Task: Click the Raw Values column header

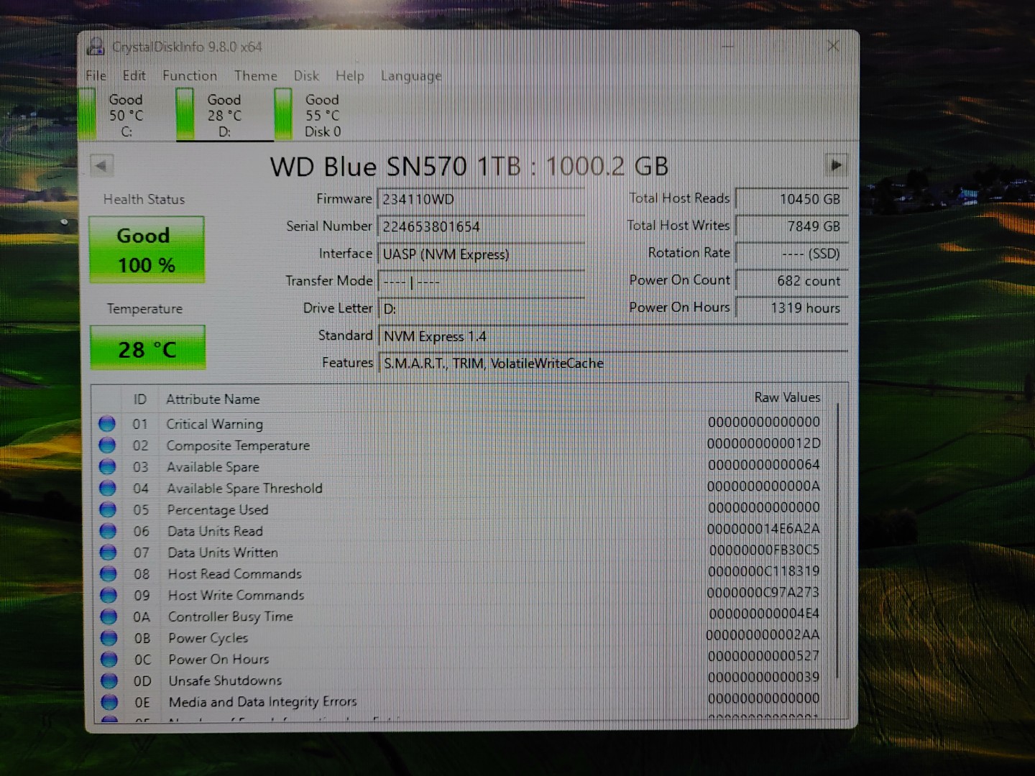Action: 787,397
